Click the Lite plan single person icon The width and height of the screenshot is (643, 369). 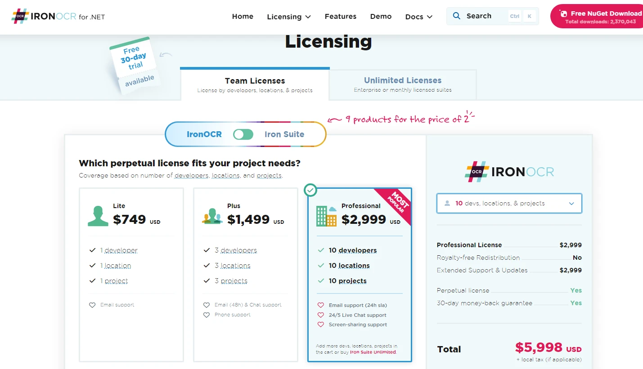(98, 216)
